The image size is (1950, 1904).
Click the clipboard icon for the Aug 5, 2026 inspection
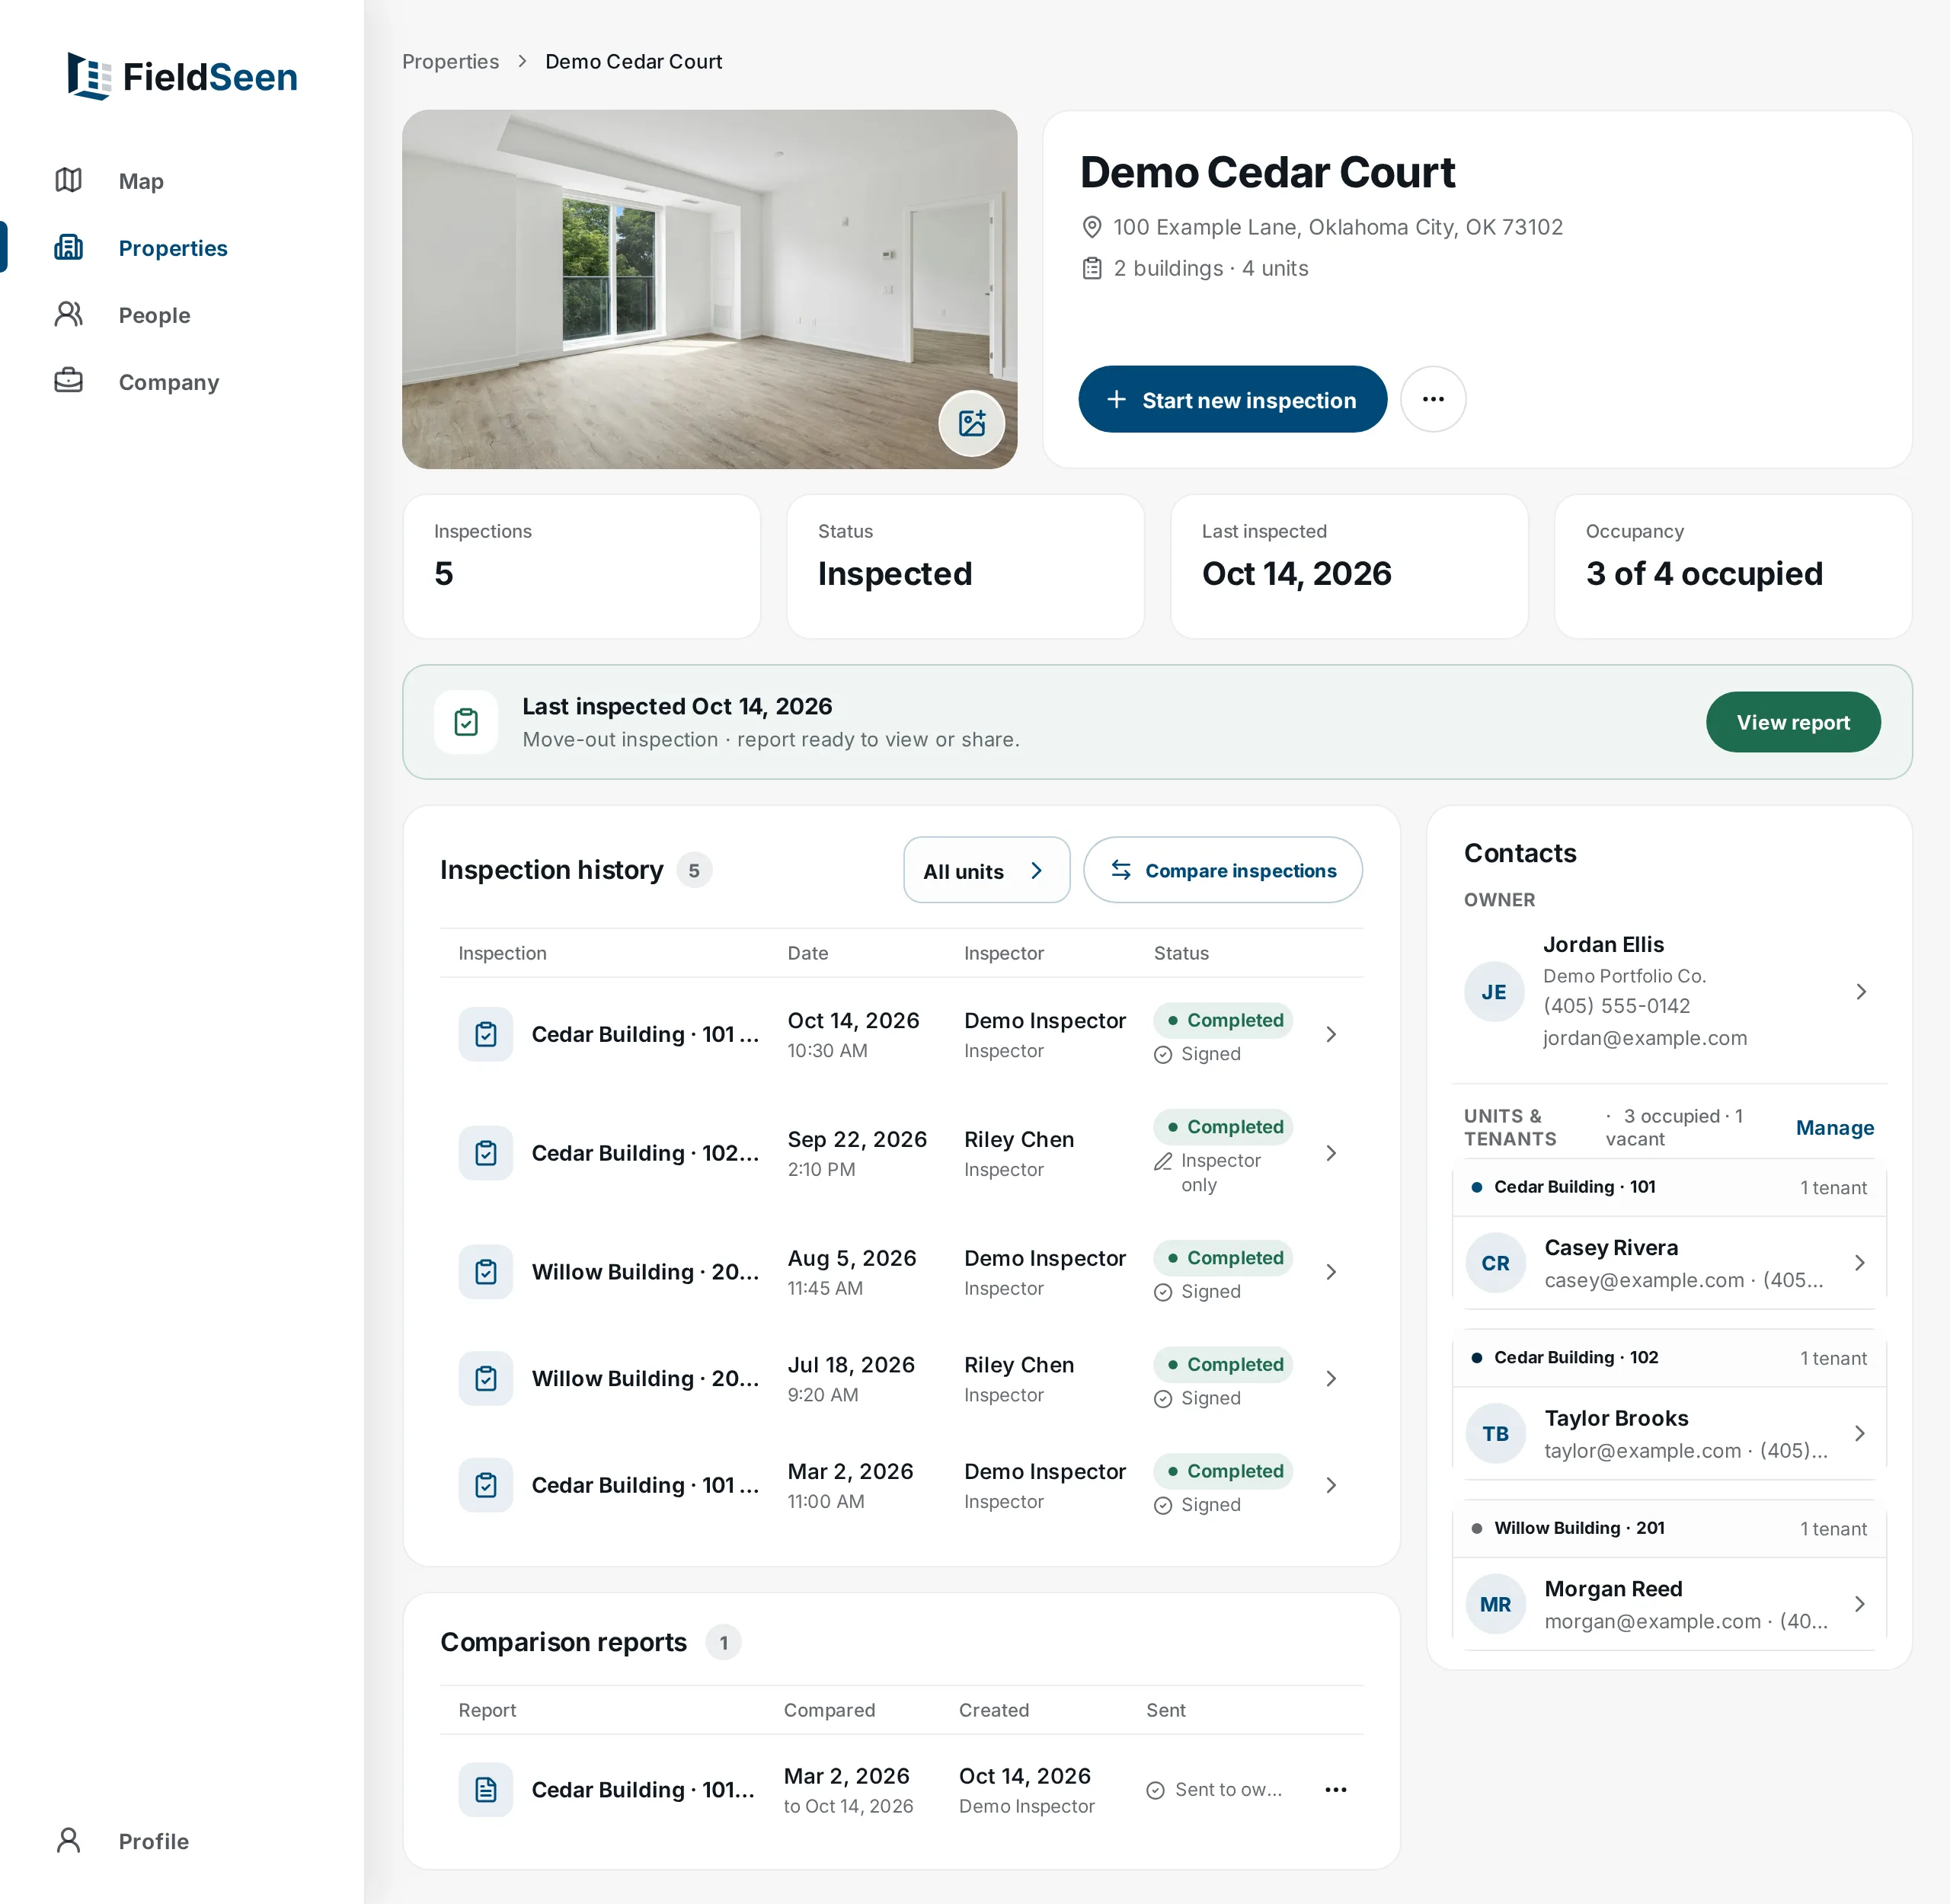pos(486,1272)
